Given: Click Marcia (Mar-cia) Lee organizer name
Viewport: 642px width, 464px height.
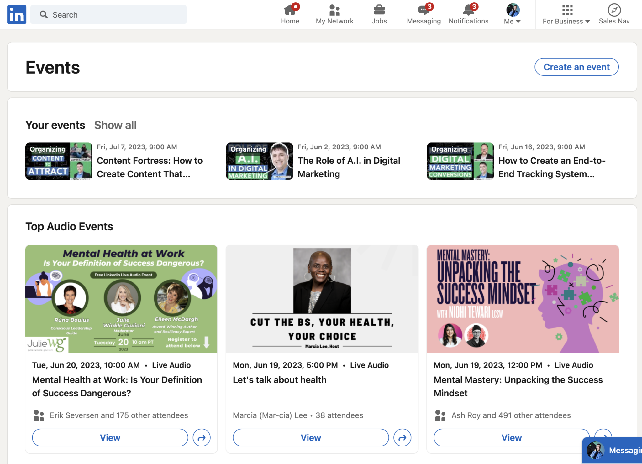Looking at the screenshot, I should pos(270,415).
